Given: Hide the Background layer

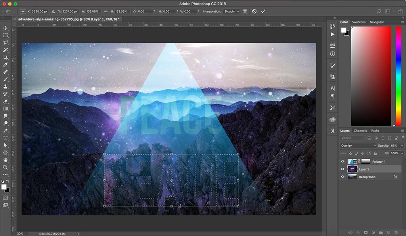Looking at the screenshot, I should pyautogui.click(x=343, y=177).
